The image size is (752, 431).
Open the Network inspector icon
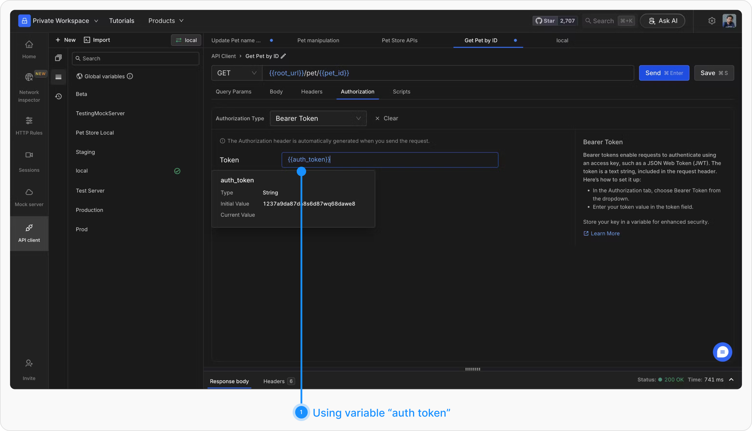click(x=29, y=77)
